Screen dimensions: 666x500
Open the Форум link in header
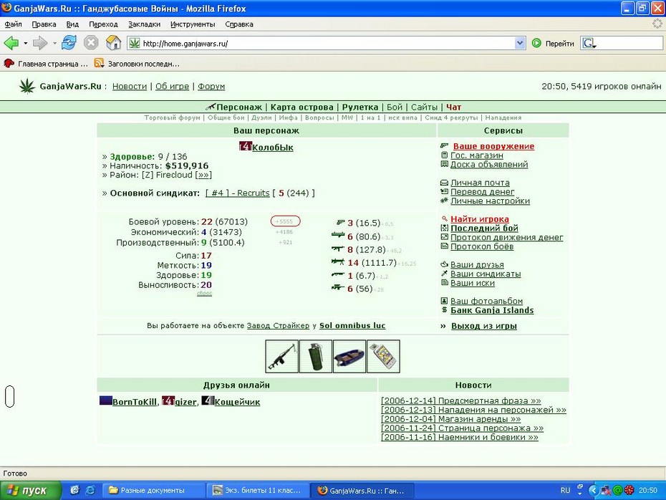(x=211, y=86)
